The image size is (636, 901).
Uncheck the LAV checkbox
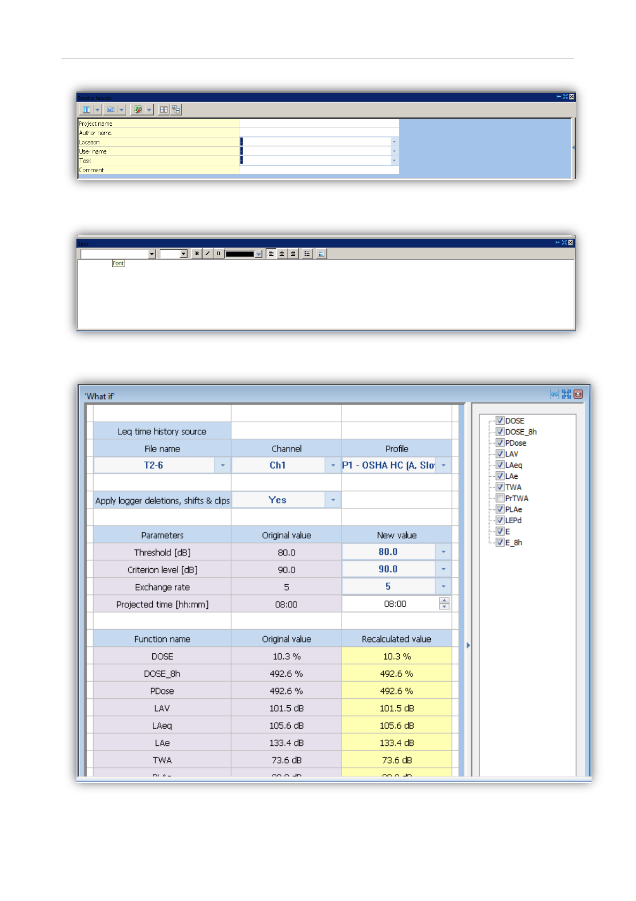pos(500,454)
